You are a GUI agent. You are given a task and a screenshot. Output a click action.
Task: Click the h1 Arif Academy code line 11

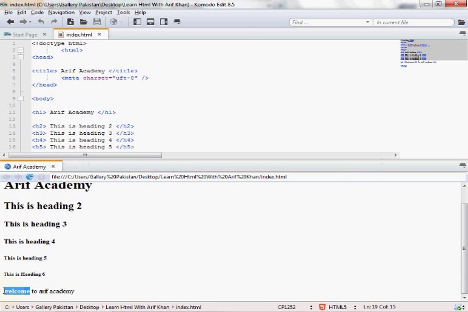74,112
